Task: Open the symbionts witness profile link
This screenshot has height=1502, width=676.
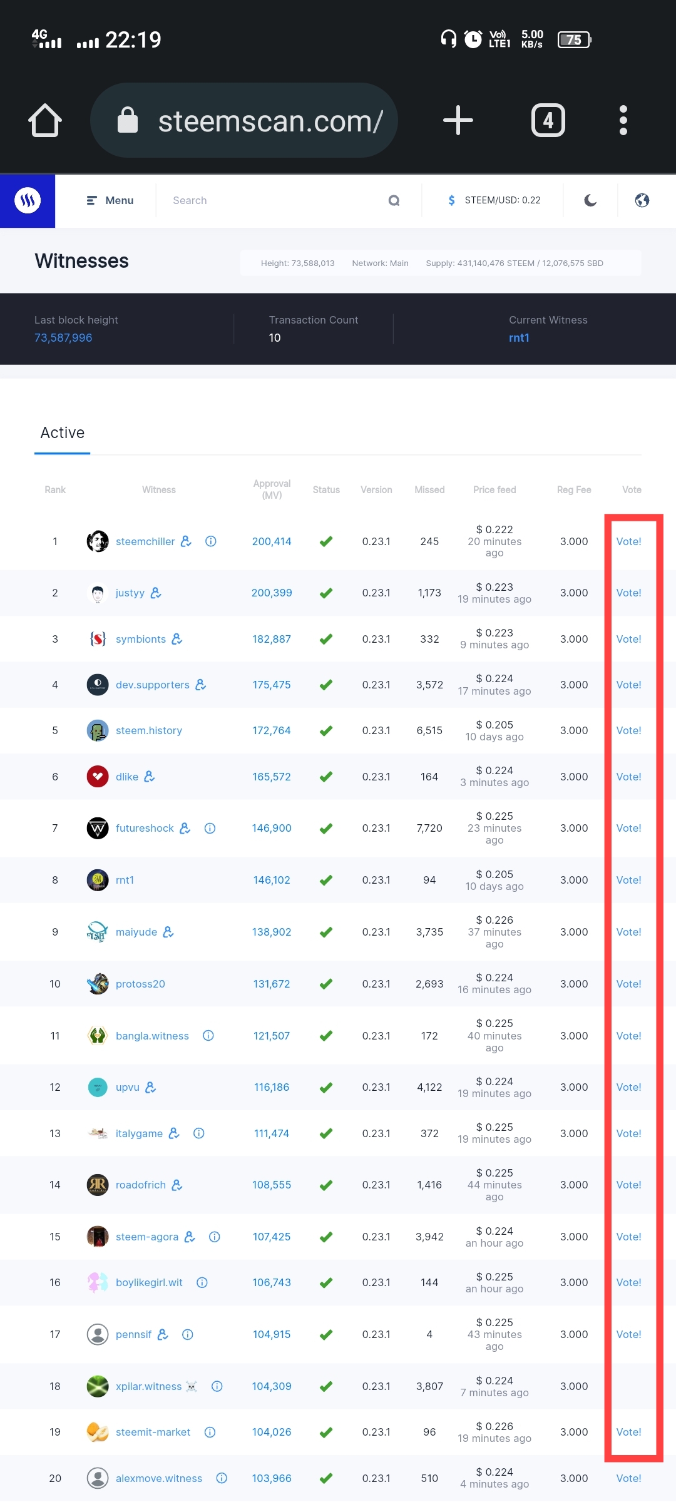Action: pos(141,639)
